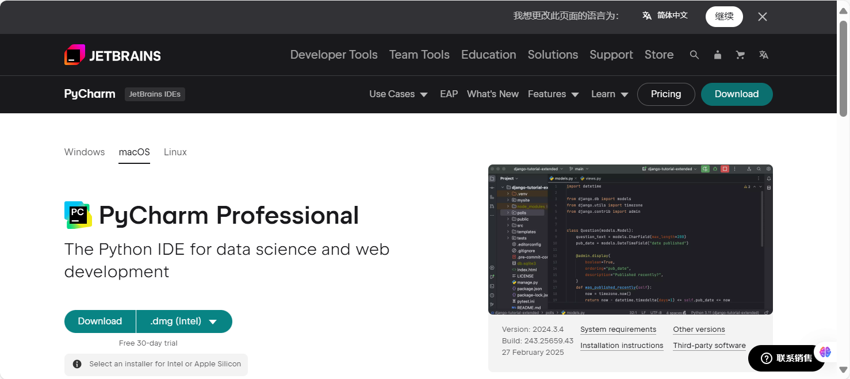
Task: Open the .dmg (Intel) installer dropdown
Action: point(184,321)
